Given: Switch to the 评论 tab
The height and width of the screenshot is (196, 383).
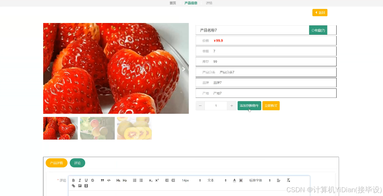Looking at the screenshot, I should coord(77,162).
